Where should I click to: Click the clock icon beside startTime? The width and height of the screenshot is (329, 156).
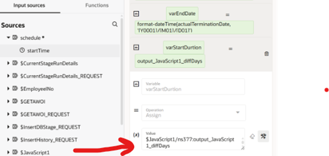click(22, 51)
